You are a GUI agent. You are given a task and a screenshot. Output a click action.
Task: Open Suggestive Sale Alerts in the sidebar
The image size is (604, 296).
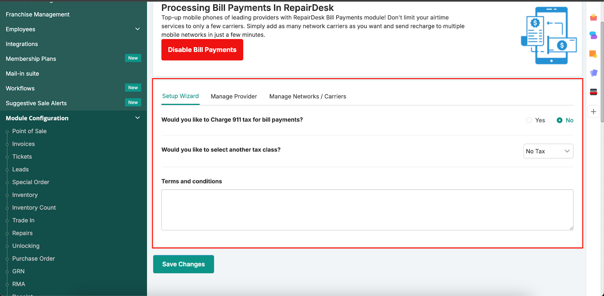[36, 103]
